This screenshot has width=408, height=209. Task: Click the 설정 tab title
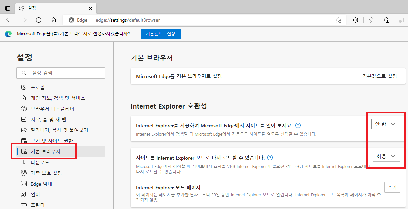[31, 8]
